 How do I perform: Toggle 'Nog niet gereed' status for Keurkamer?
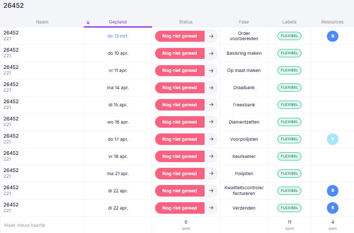coord(180,156)
